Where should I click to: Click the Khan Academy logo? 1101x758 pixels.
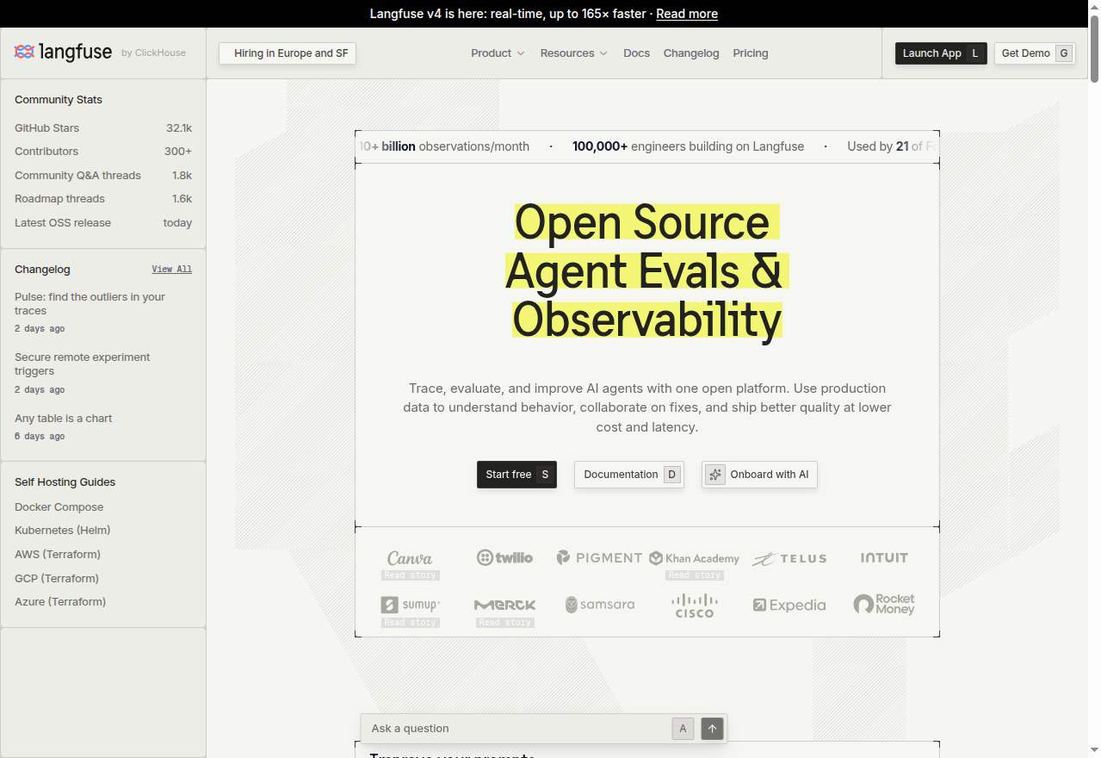pyautogui.click(x=694, y=558)
